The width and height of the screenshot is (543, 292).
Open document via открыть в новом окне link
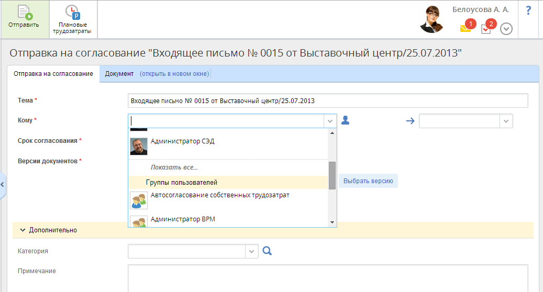[174, 74]
